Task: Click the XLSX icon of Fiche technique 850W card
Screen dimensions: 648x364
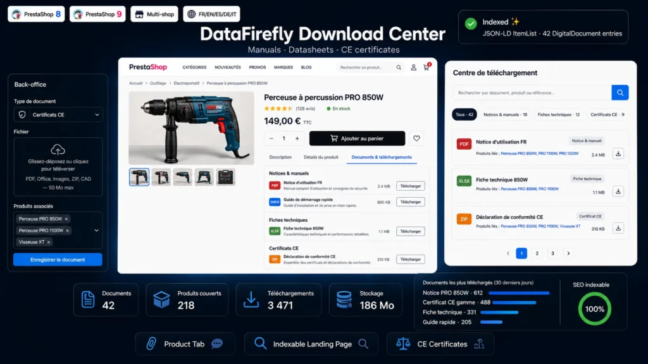Action: point(464,181)
